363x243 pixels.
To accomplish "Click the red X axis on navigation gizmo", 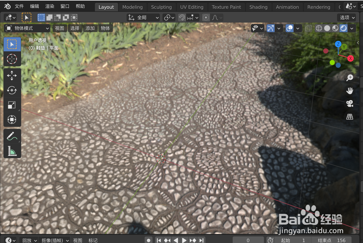I will click(x=351, y=58).
